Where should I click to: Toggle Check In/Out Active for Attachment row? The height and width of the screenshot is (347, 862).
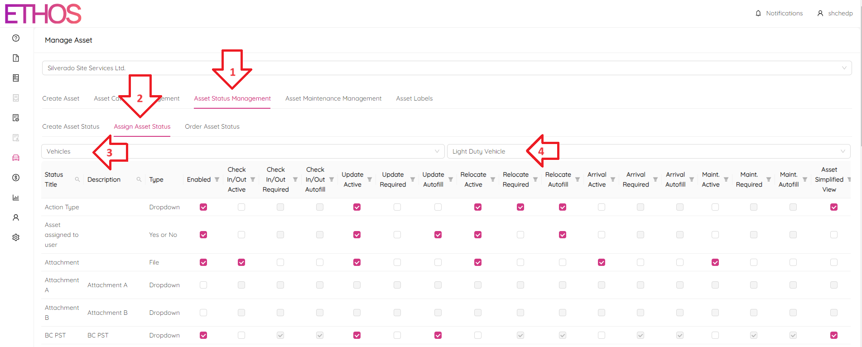(x=241, y=262)
